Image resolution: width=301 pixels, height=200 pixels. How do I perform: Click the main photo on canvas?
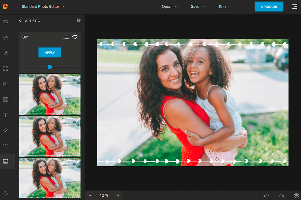[193, 102]
